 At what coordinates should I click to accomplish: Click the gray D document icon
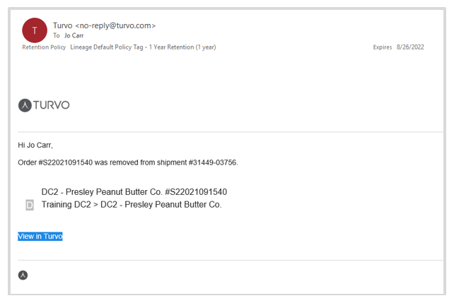point(30,205)
